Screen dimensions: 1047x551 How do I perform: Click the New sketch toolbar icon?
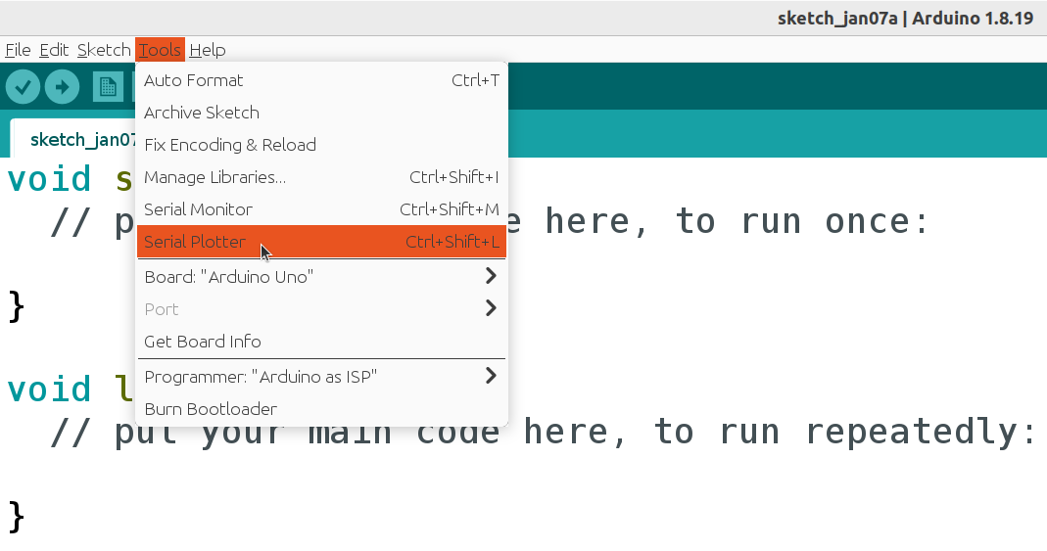108,87
